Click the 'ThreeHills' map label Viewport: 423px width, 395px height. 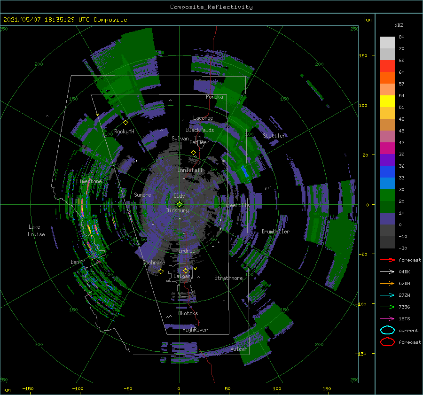(x=236, y=205)
